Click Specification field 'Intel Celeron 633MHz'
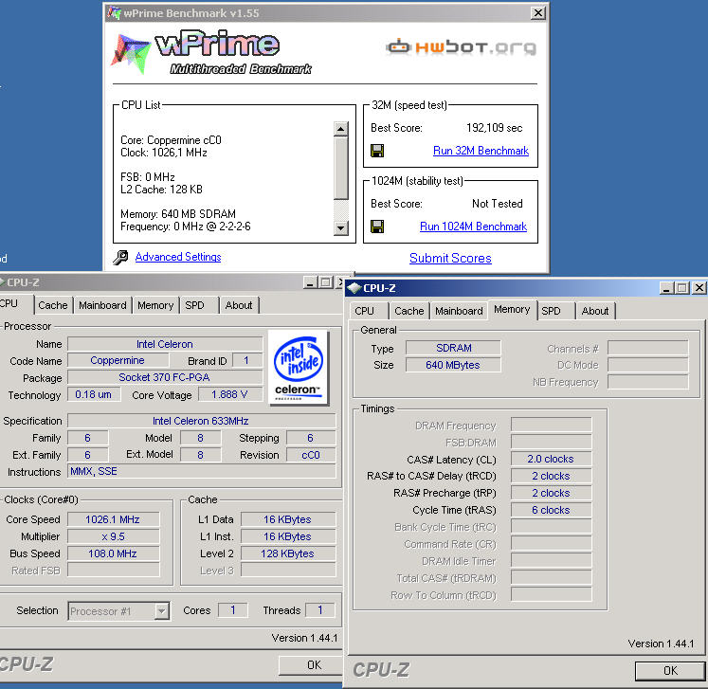The height and width of the screenshot is (689, 708). (201, 421)
